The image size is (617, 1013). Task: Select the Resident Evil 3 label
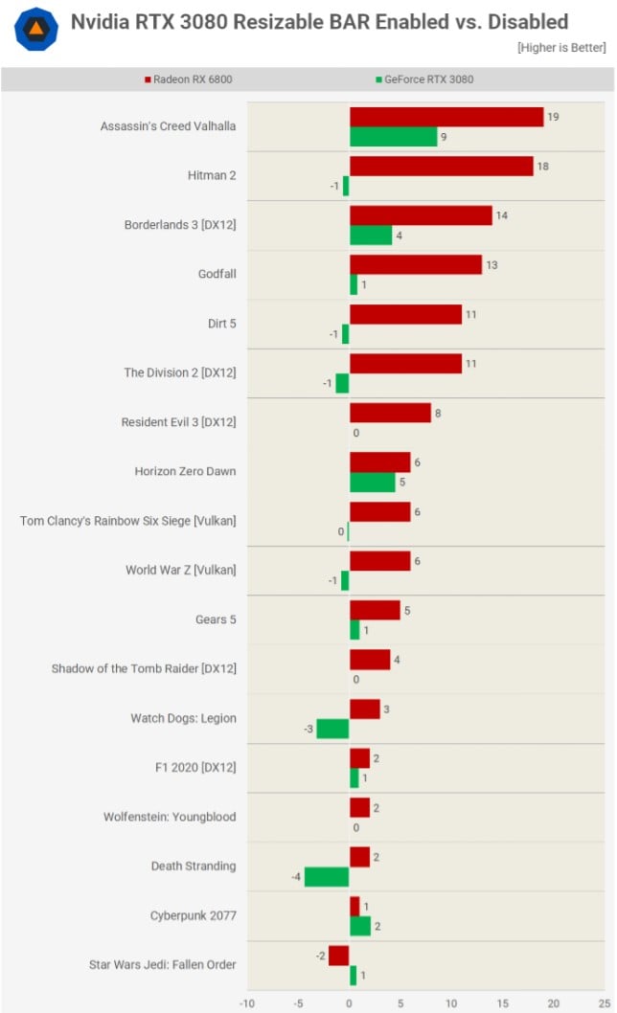[178, 422]
